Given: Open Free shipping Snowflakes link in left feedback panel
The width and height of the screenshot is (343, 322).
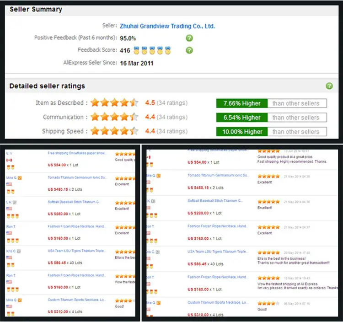Looking at the screenshot, I should pyautogui.click(x=77, y=153).
